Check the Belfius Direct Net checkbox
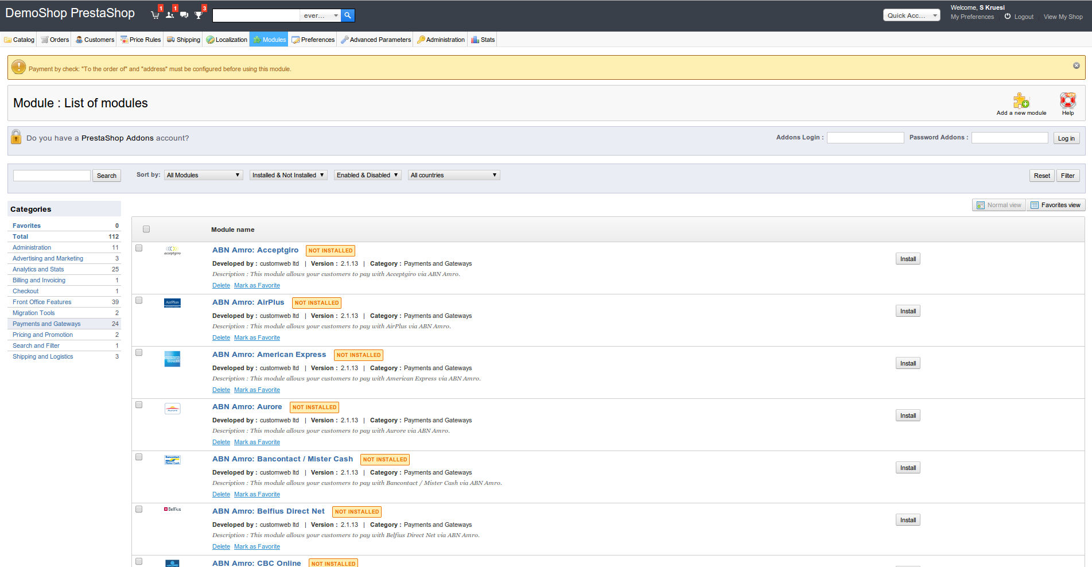 pos(139,509)
